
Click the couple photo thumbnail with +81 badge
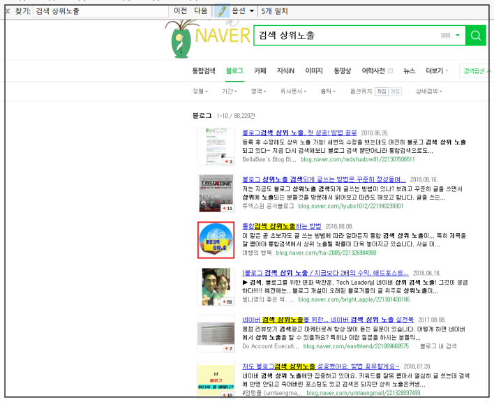click(x=216, y=287)
